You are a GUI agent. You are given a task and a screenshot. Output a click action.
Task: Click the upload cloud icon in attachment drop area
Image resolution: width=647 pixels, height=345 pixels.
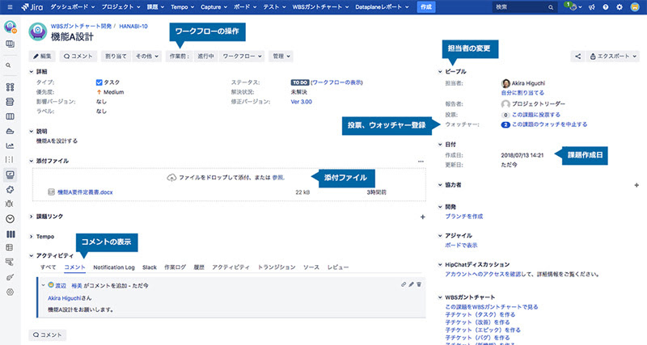tap(171, 178)
